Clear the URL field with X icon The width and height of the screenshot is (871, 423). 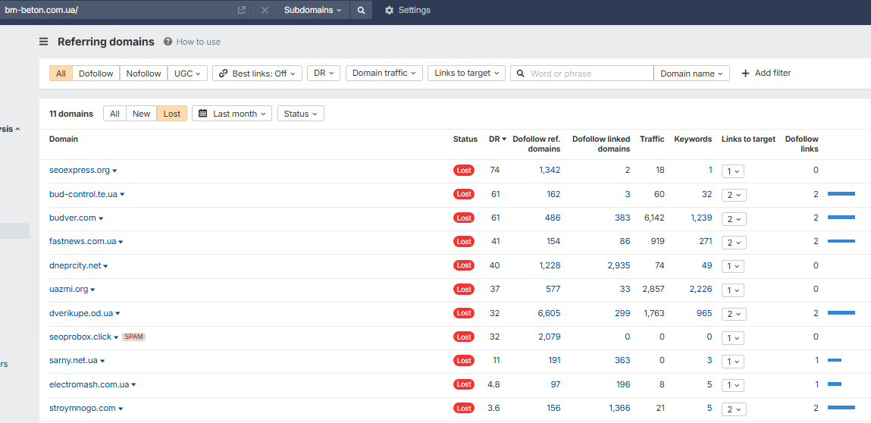click(x=265, y=10)
